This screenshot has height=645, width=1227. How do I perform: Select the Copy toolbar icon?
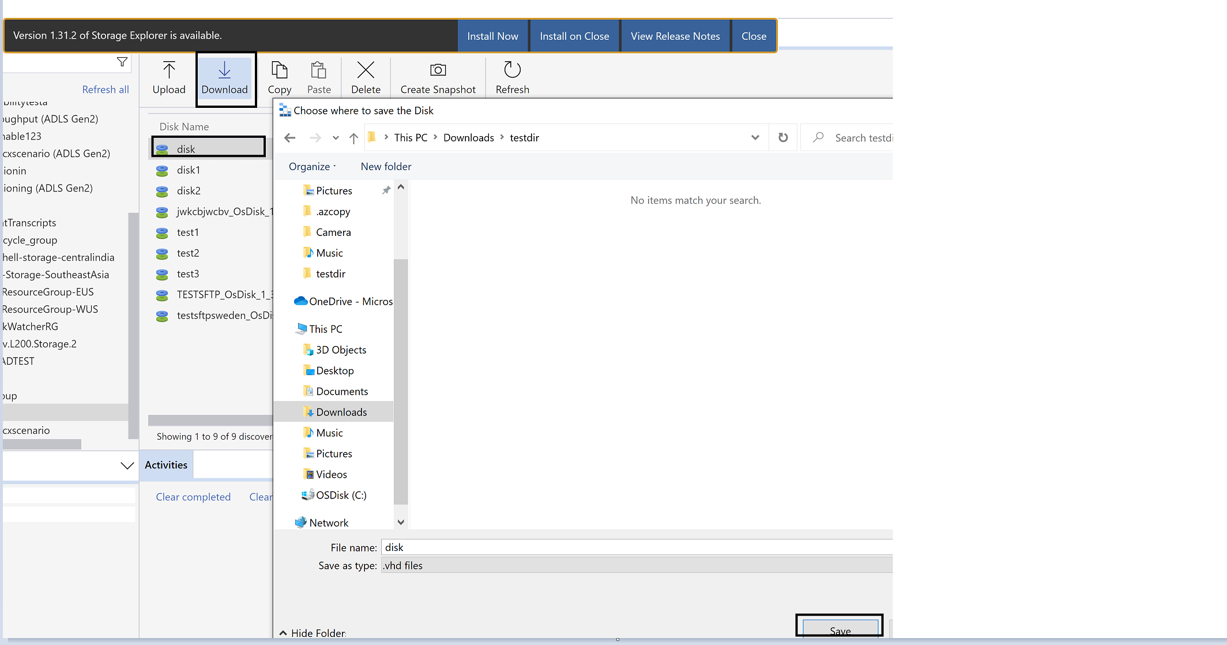point(280,70)
